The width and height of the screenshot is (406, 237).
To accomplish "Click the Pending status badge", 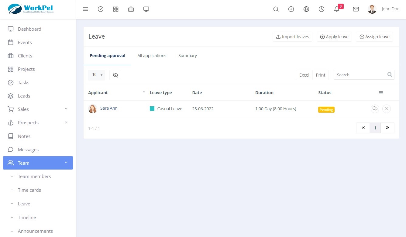I will pyautogui.click(x=326, y=110).
